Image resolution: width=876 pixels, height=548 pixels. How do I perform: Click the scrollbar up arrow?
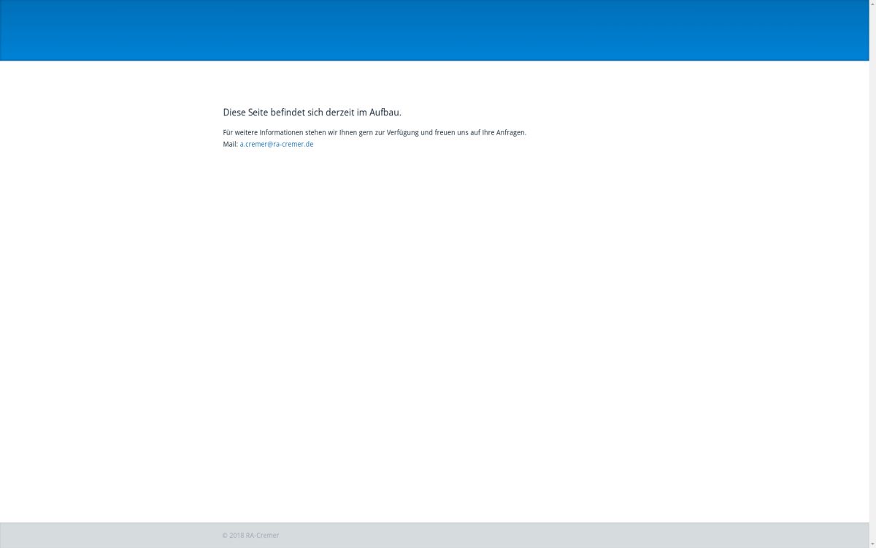coord(872,4)
